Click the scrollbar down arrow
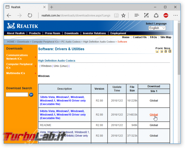The height and width of the screenshot is (148, 185). pyautogui.click(x=179, y=142)
